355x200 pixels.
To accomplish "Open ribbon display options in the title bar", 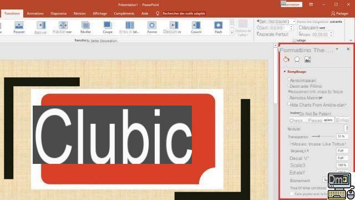I will pyautogui.click(x=311, y=4).
